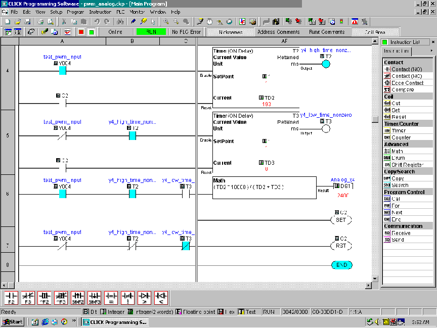Toggle the Nicknames display button
437x328 pixels.
tap(231, 32)
